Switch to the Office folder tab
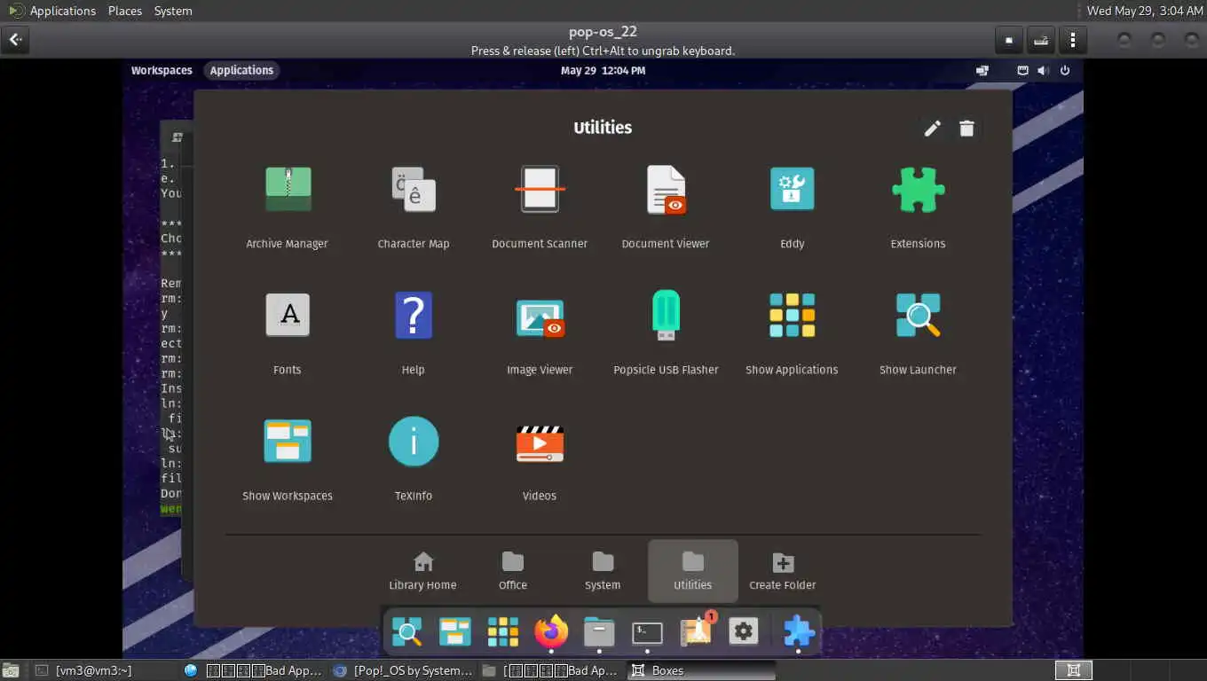Viewport: 1207px width, 681px height. tap(513, 571)
